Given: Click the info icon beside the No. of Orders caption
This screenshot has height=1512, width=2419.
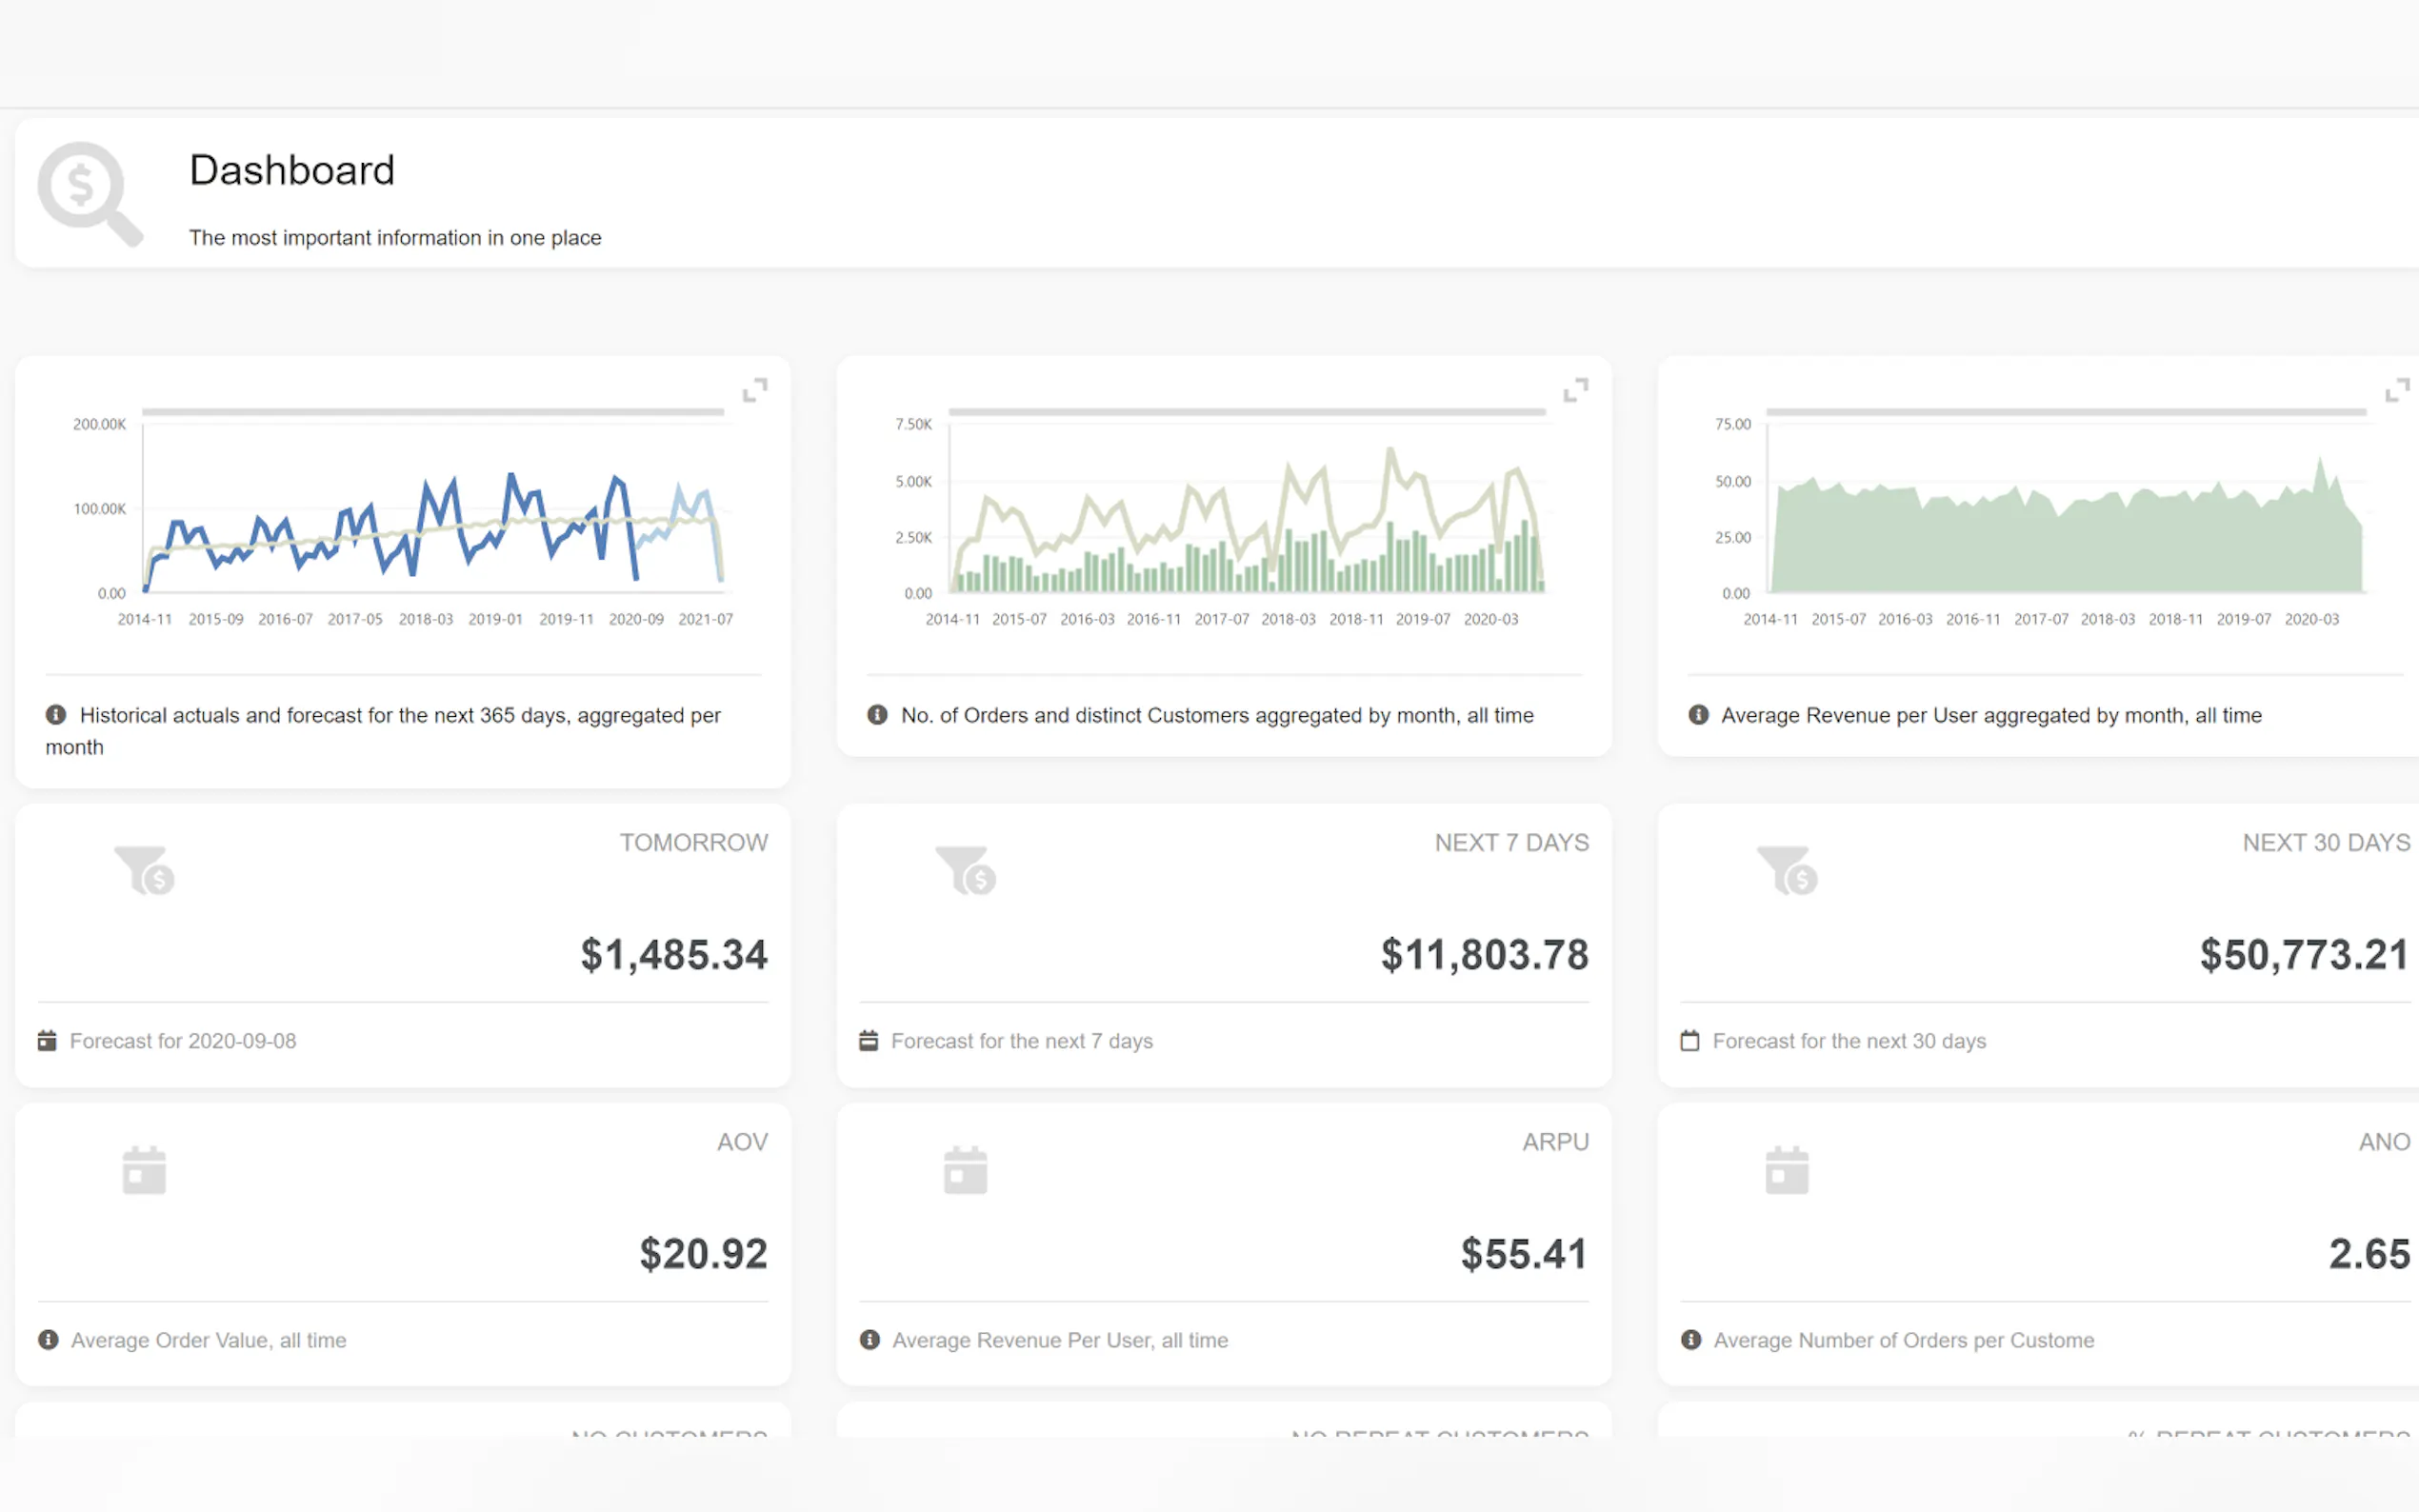Looking at the screenshot, I should (x=877, y=715).
